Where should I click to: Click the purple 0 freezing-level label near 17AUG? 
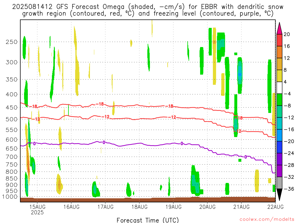[x=104, y=142]
